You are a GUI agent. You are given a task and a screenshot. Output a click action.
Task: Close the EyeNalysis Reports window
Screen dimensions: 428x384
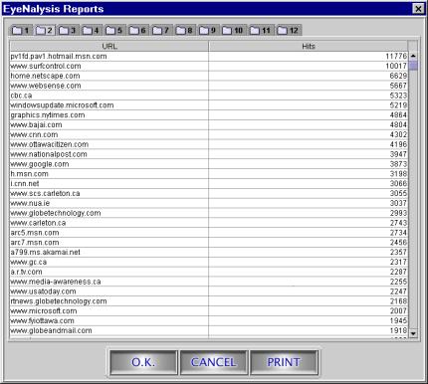418,9
